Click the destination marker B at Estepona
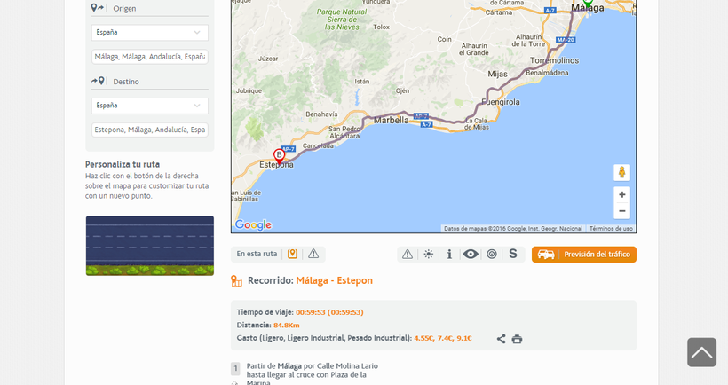Image resolution: width=728 pixels, height=385 pixels. [279, 155]
